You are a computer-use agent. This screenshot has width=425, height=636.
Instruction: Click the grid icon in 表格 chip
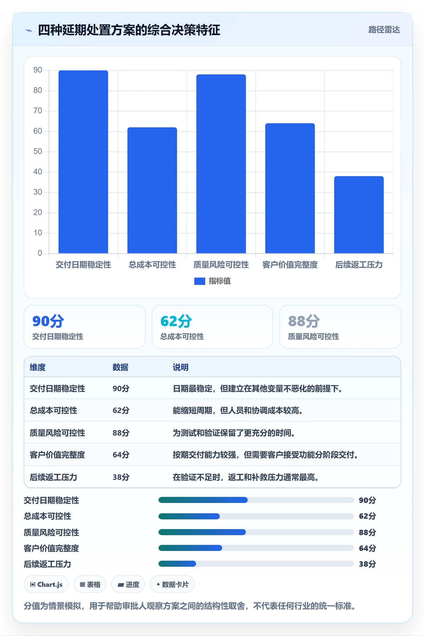click(x=82, y=585)
